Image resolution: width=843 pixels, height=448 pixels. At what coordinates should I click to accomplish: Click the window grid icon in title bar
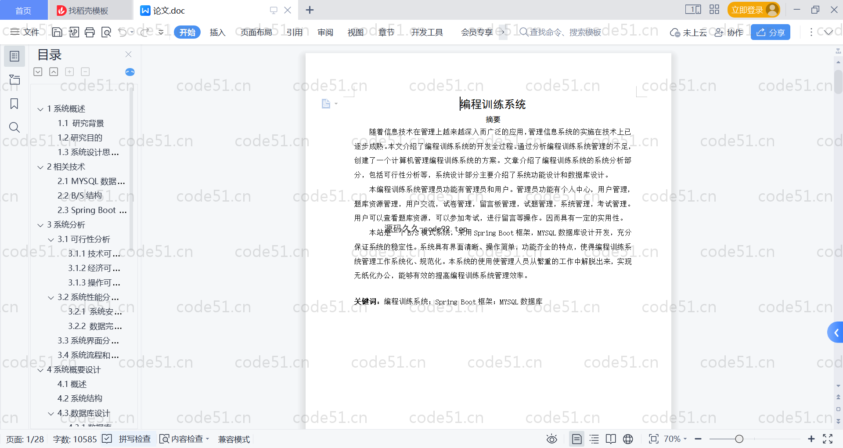point(714,10)
